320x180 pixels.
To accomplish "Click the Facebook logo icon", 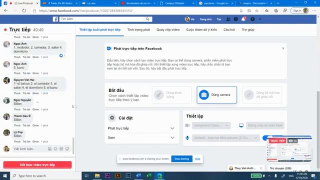I will (55, 19).
